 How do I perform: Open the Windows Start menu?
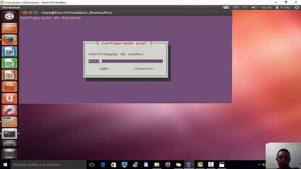(x=5, y=165)
